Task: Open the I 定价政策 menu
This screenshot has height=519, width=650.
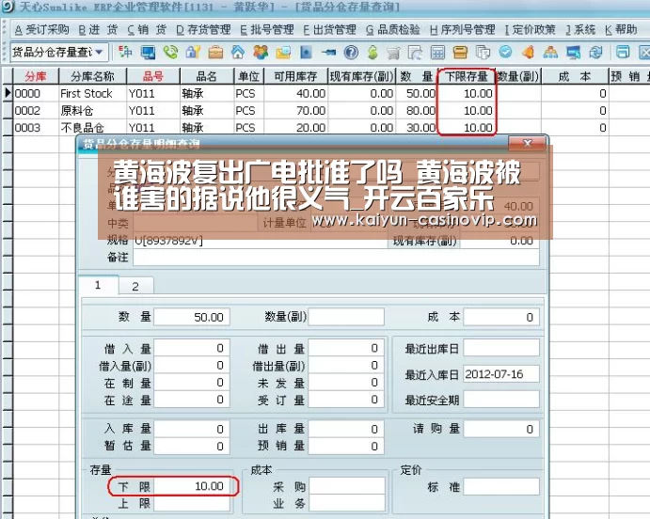Action: pos(531,29)
